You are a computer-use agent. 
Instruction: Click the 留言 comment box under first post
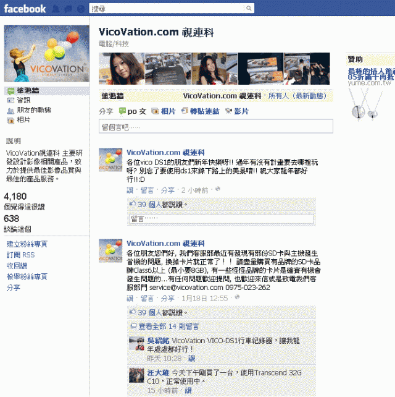222,219
